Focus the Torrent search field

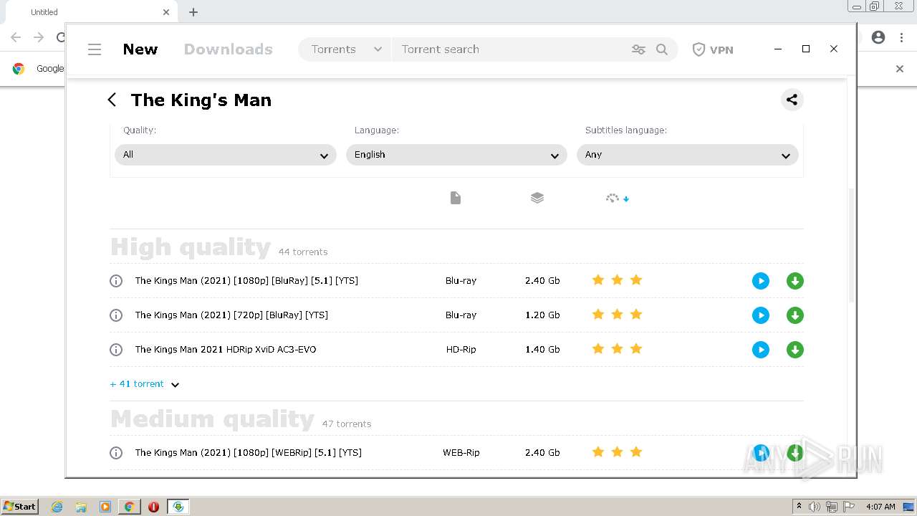pos(509,49)
